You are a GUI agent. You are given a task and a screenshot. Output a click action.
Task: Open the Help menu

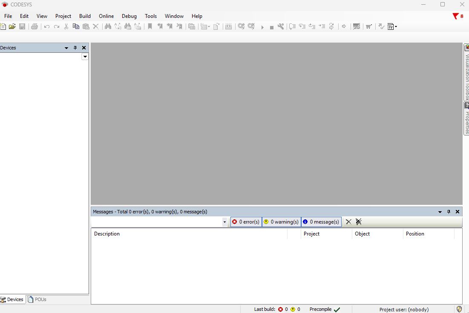pyautogui.click(x=197, y=16)
